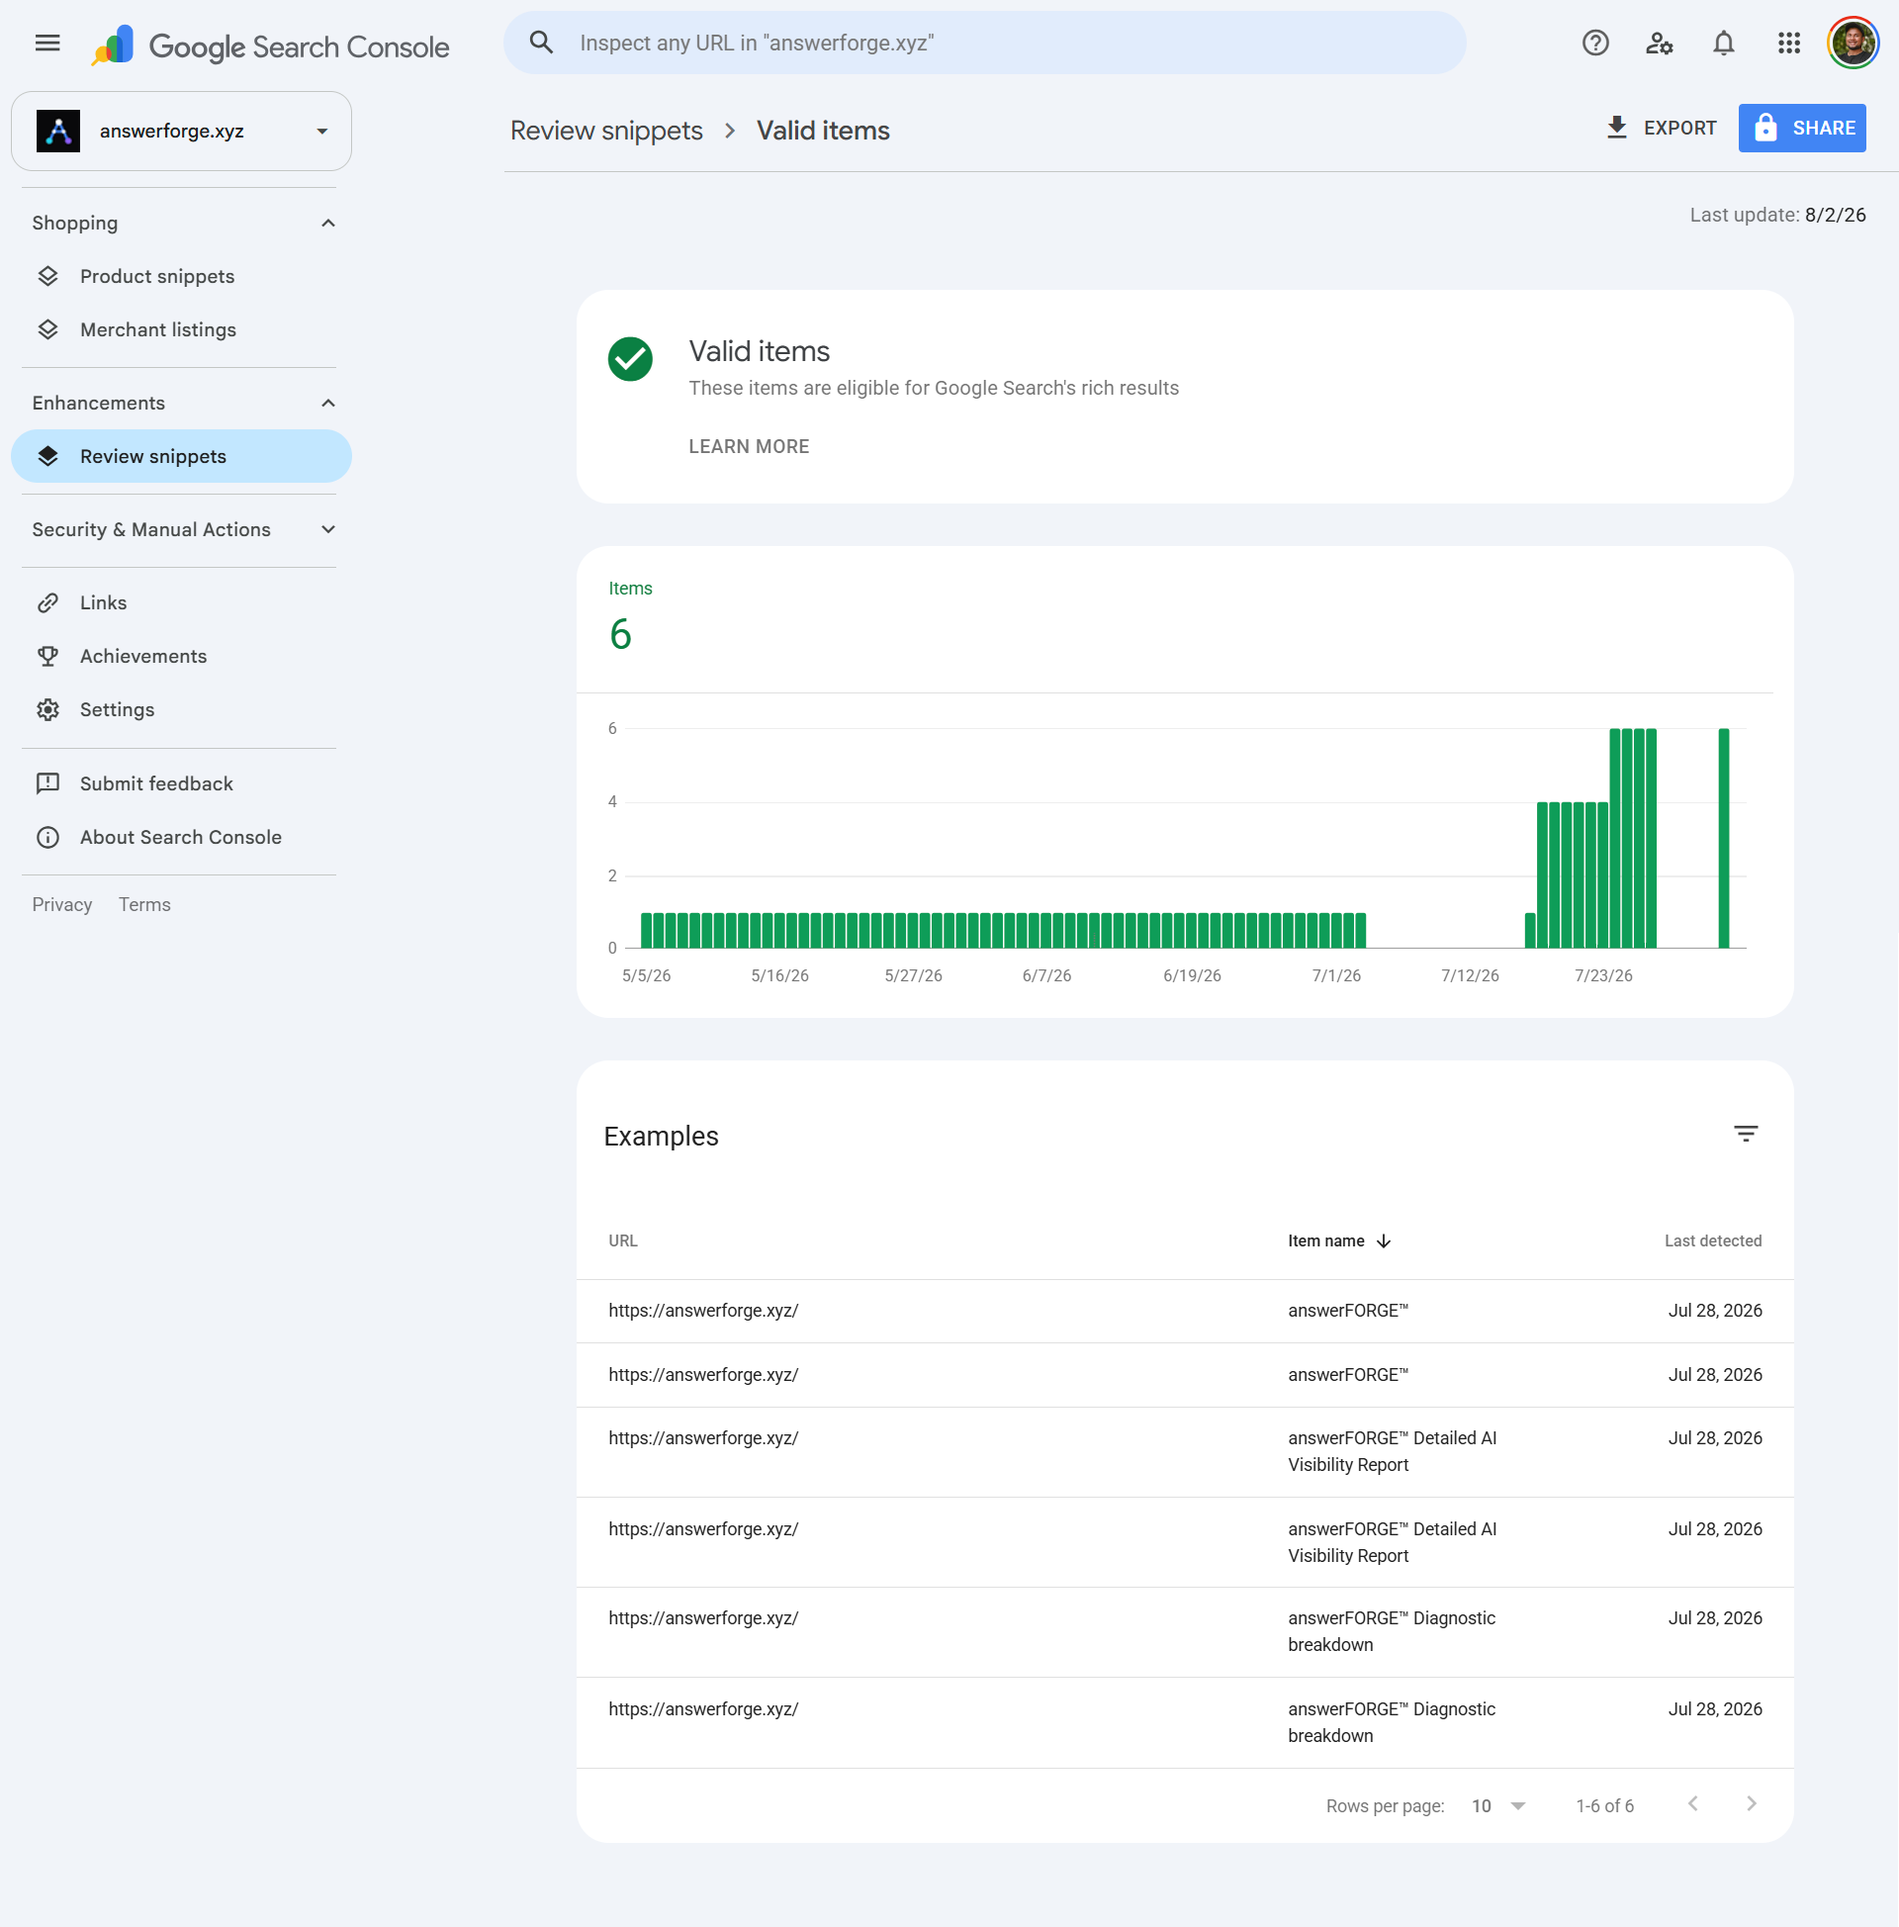This screenshot has width=1899, height=1927.
Task: Open the Examples table filter icon
Action: tap(1746, 1134)
